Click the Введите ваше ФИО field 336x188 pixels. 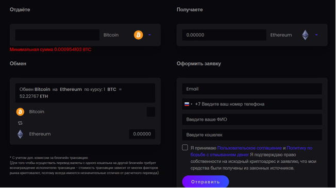252,119
